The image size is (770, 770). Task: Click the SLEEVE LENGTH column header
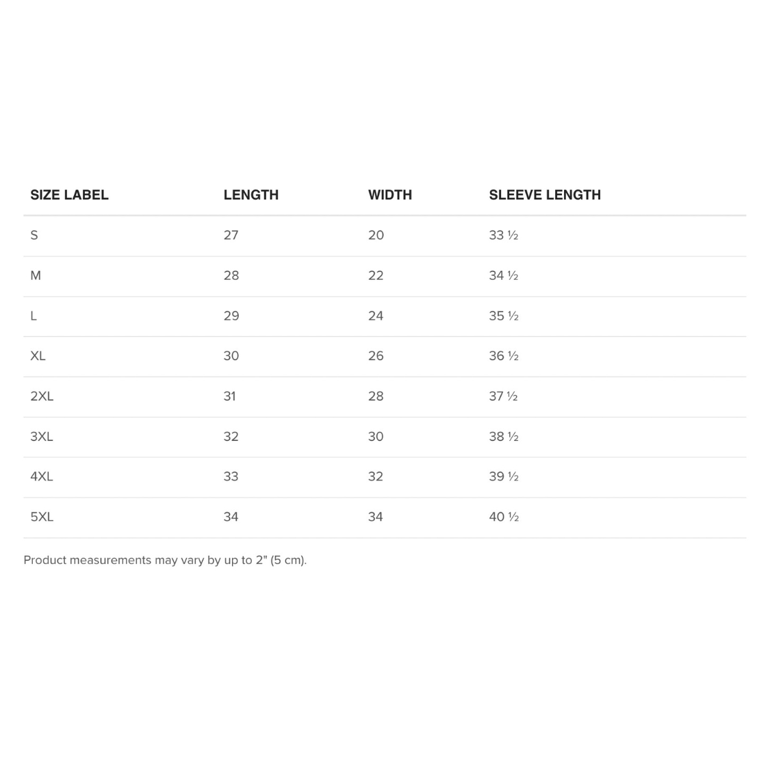[544, 195]
